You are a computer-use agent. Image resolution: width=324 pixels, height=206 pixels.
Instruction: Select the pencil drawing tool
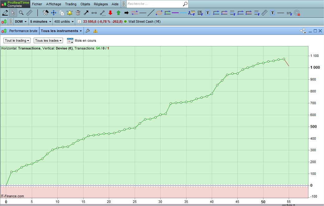[5, 13]
